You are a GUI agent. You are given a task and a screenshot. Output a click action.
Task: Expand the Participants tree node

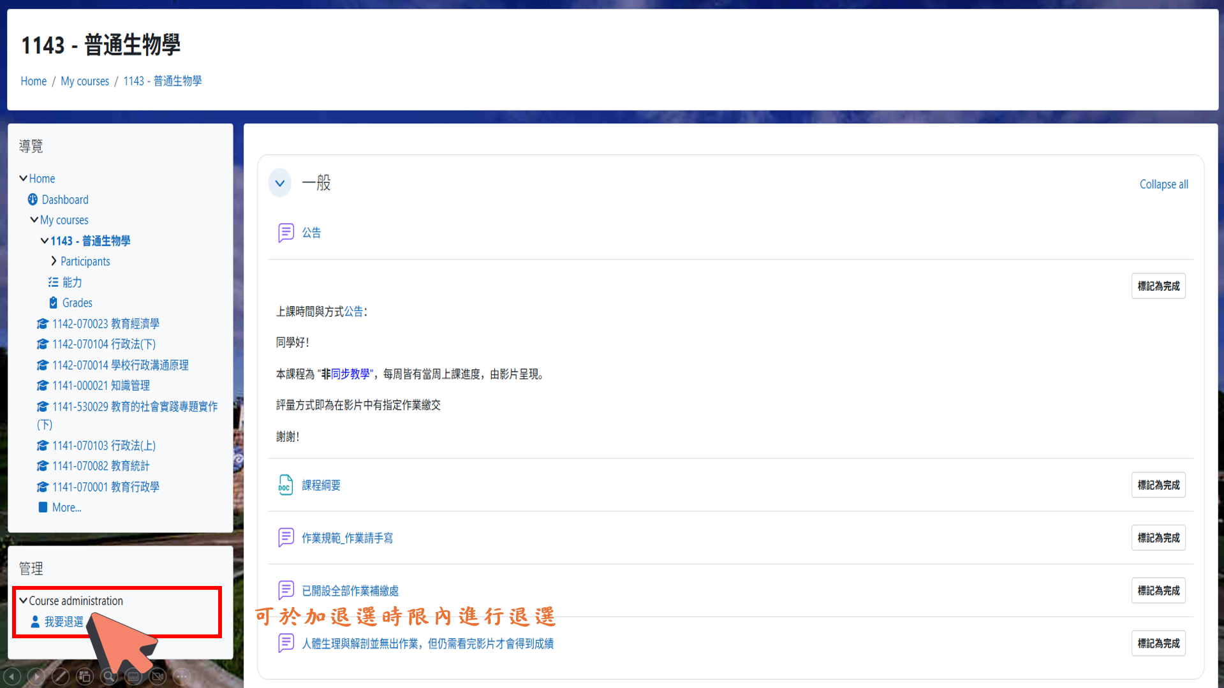pyautogui.click(x=54, y=261)
